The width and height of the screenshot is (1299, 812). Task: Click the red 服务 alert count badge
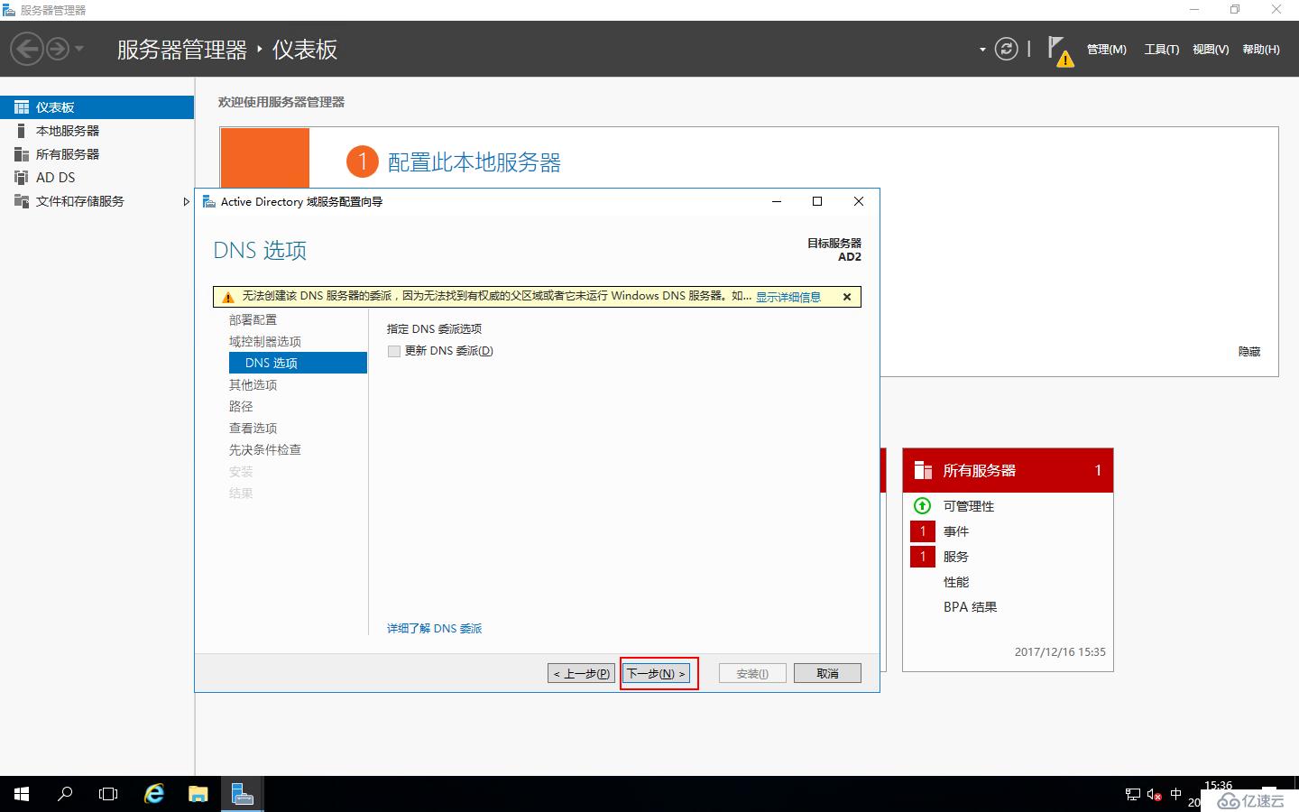(x=923, y=557)
